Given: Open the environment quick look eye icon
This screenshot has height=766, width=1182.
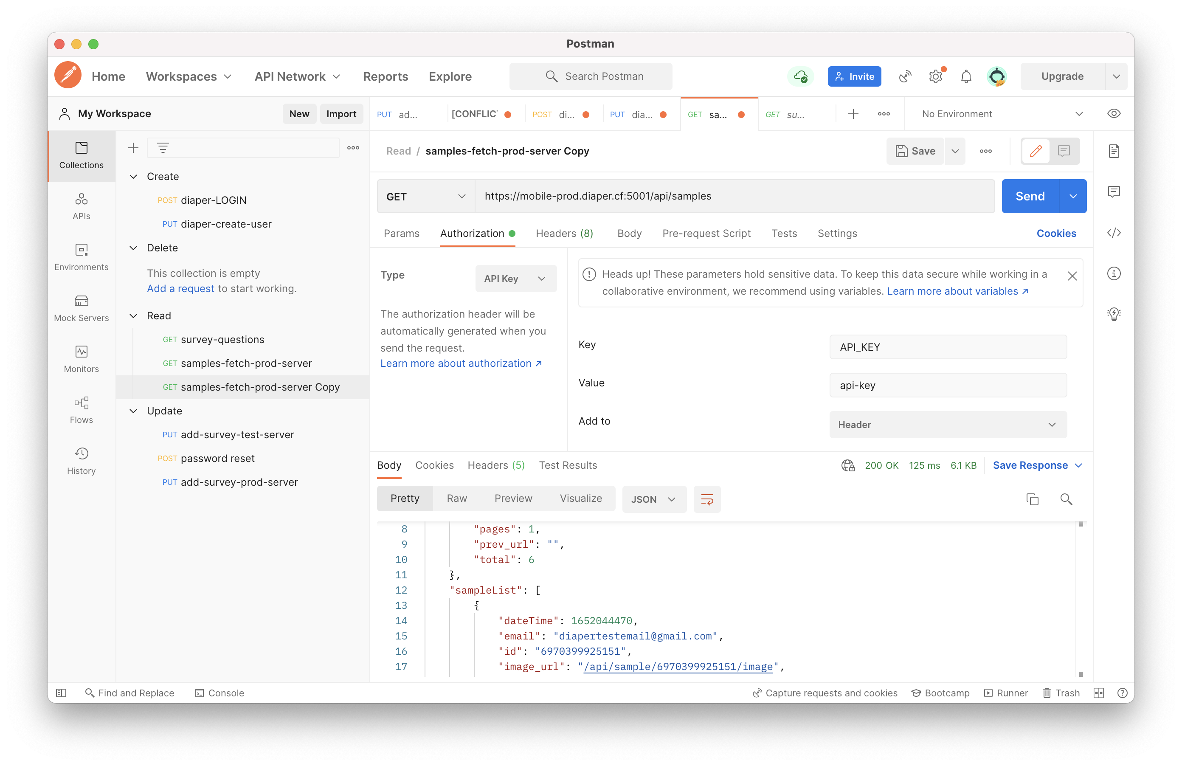Looking at the screenshot, I should 1114,114.
